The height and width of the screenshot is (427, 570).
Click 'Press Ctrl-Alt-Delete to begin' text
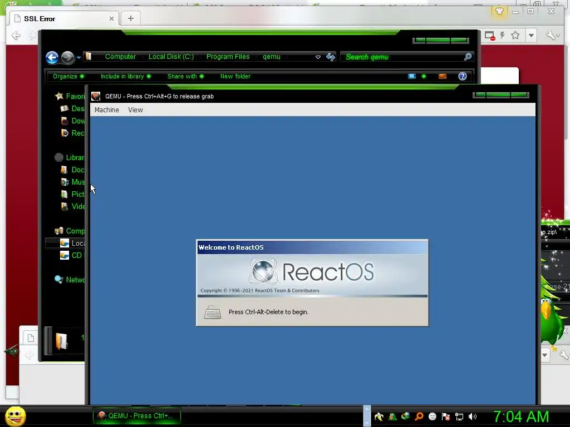(x=268, y=312)
